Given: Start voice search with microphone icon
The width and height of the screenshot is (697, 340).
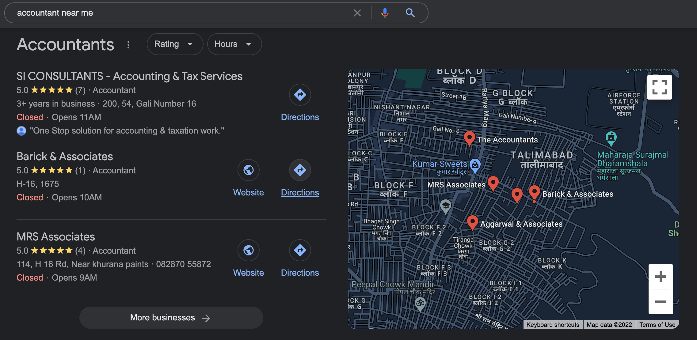Looking at the screenshot, I should tap(385, 13).
